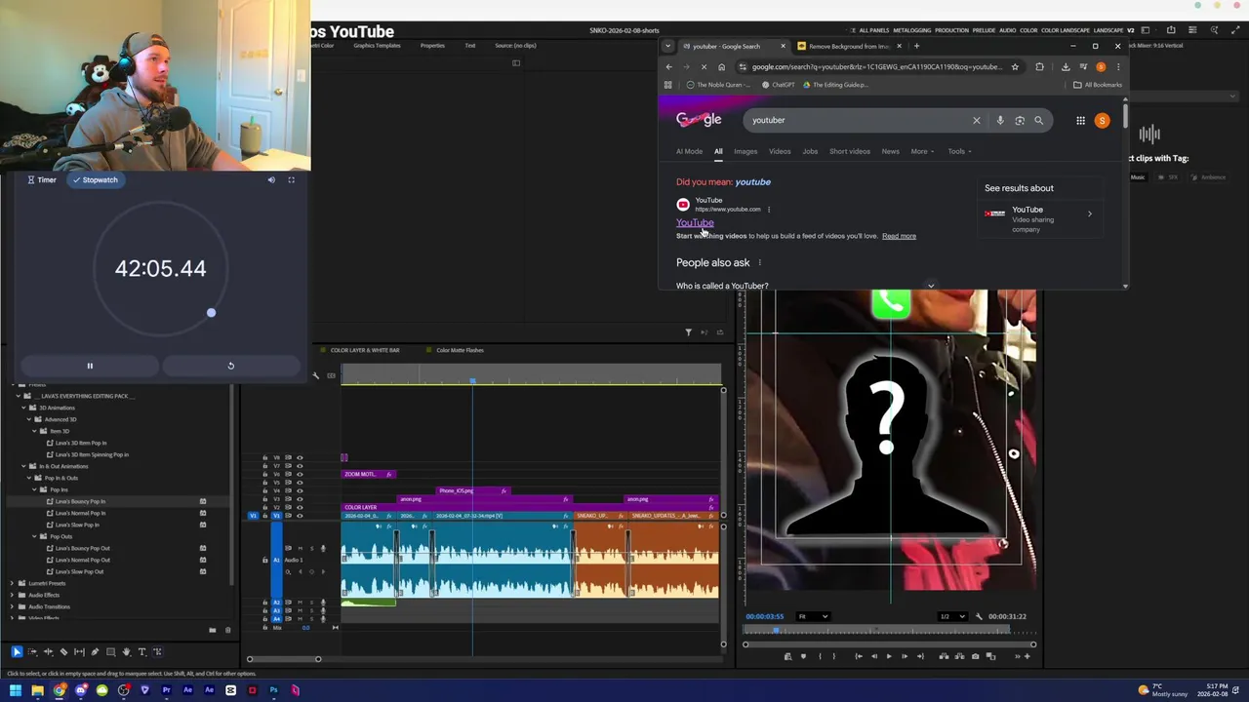Open the Fit zoom level dropdown
The height and width of the screenshot is (702, 1249).
tap(814, 616)
